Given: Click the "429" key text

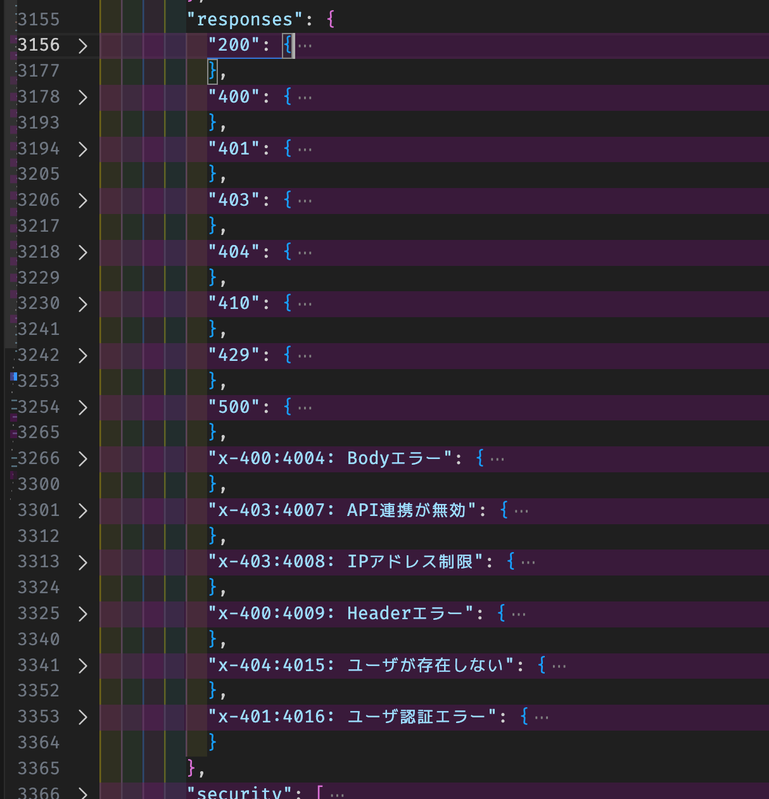Looking at the screenshot, I should point(234,355).
